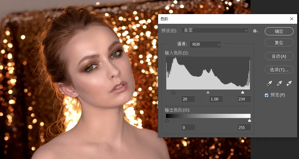Click the shadow input field showing 20
Viewport: 299px width, 159px height.
click(188, 99)
